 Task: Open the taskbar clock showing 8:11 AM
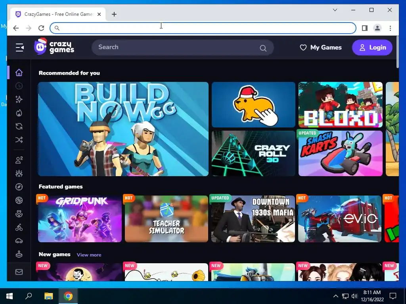(x=372, y=296)
